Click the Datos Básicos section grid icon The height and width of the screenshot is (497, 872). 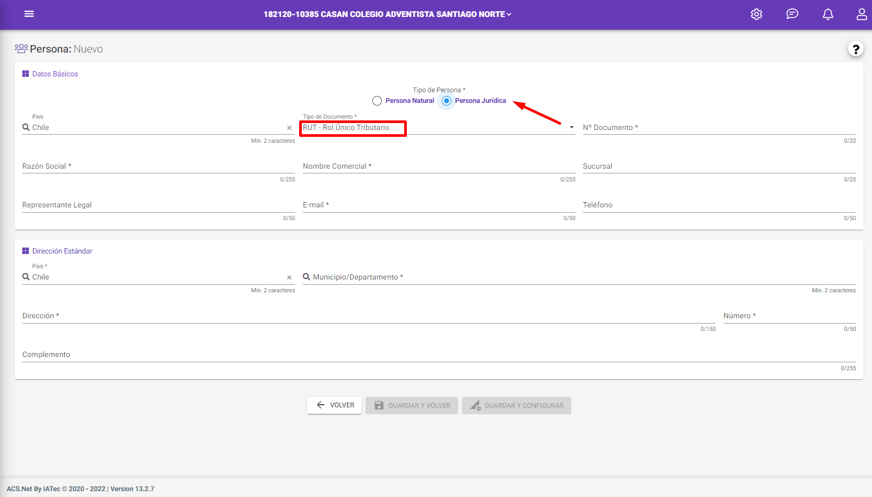click(x=25, y=74)
